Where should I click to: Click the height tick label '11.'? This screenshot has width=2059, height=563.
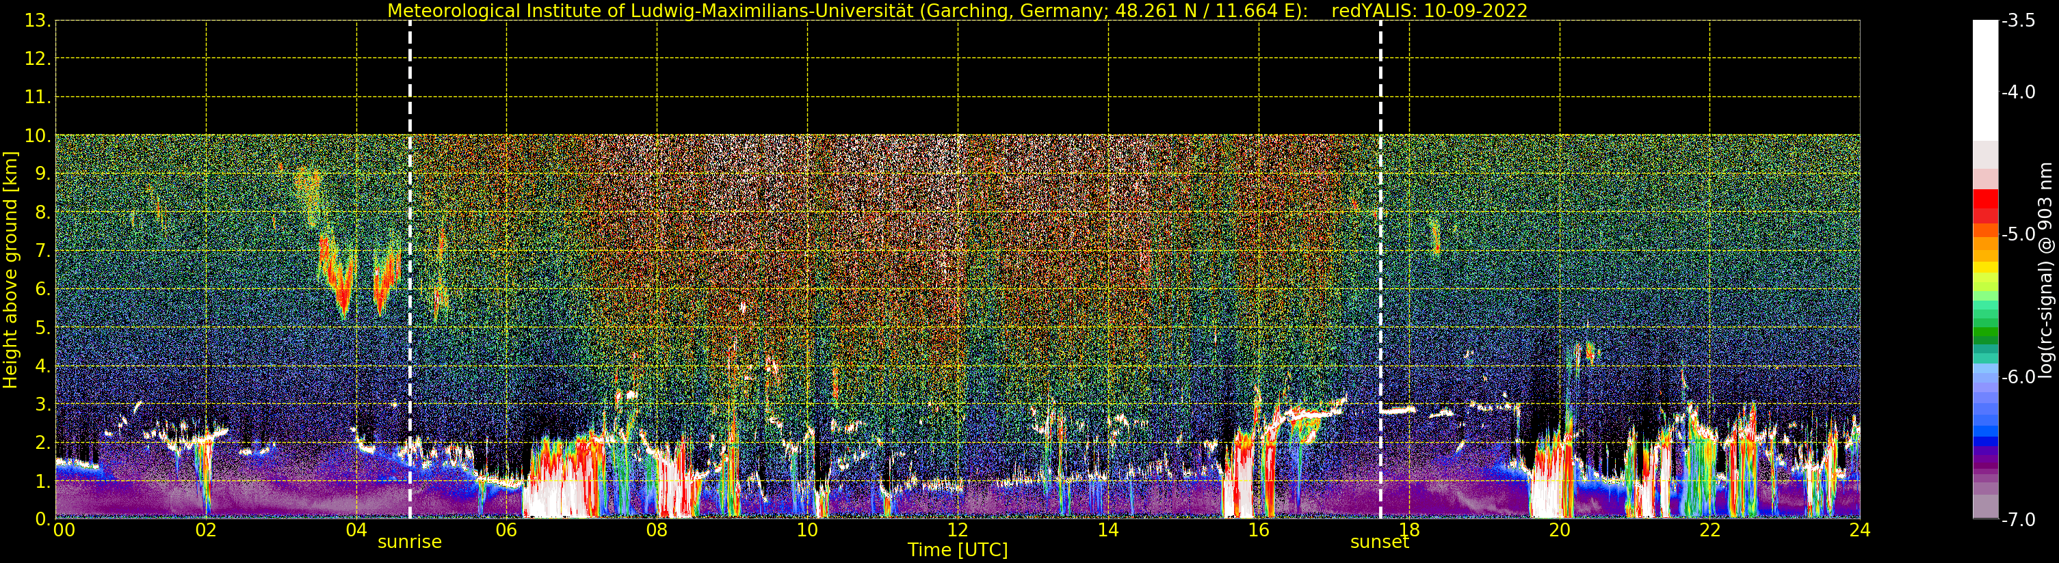tap(38, 98)
